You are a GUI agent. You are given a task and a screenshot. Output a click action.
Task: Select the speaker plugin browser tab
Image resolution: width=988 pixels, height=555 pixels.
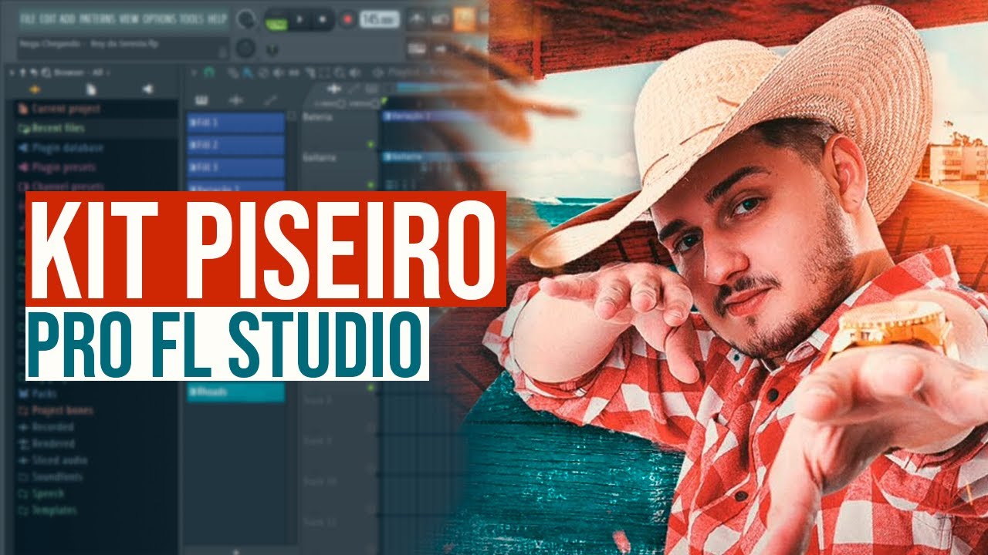[147, 90]
